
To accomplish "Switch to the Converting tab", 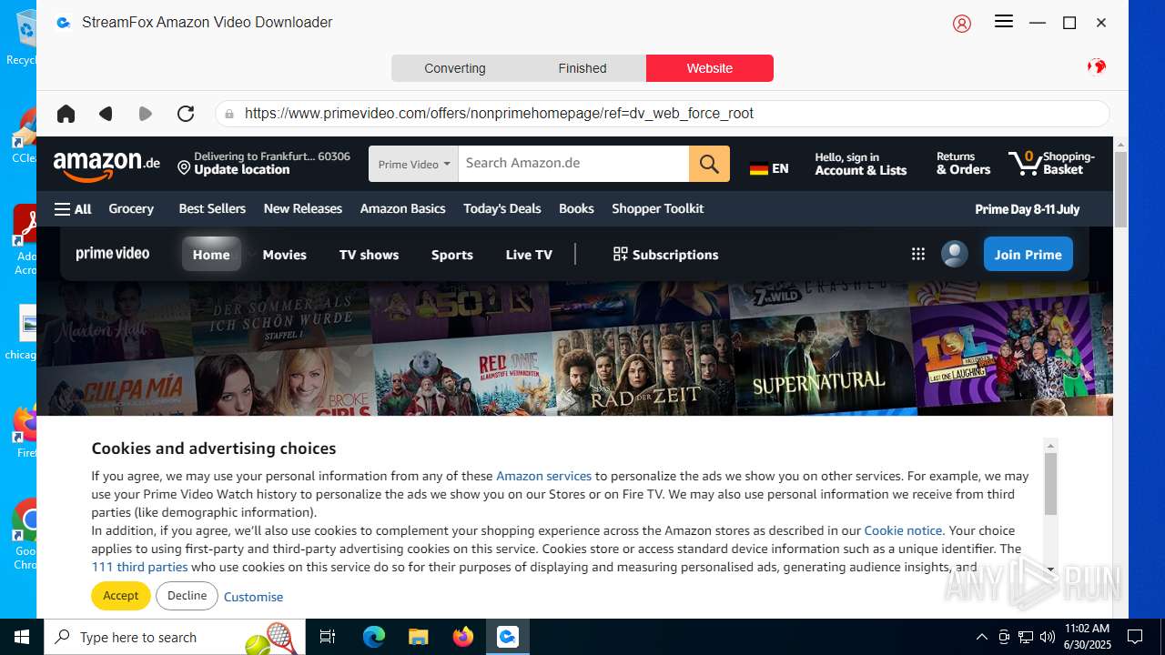I will (455, 68).
